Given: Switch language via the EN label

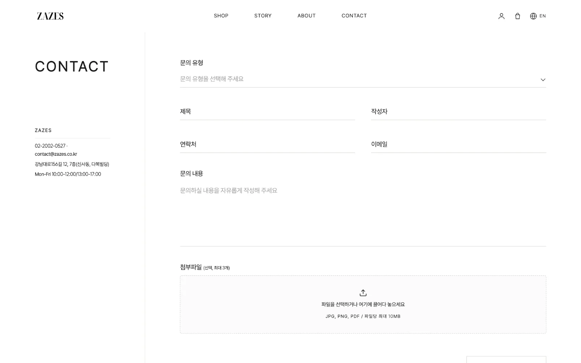Looking at the screenshot, I should click(543, 16).
